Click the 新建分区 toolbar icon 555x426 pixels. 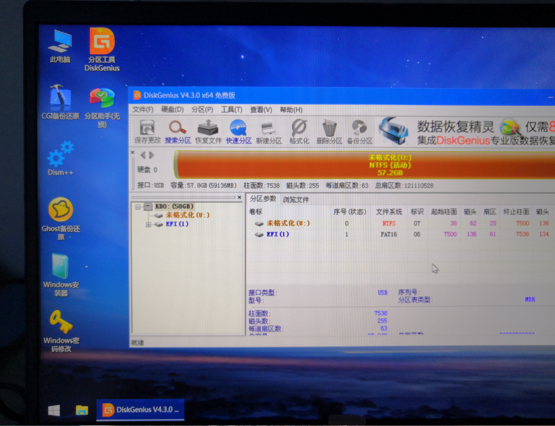point(269,131)
